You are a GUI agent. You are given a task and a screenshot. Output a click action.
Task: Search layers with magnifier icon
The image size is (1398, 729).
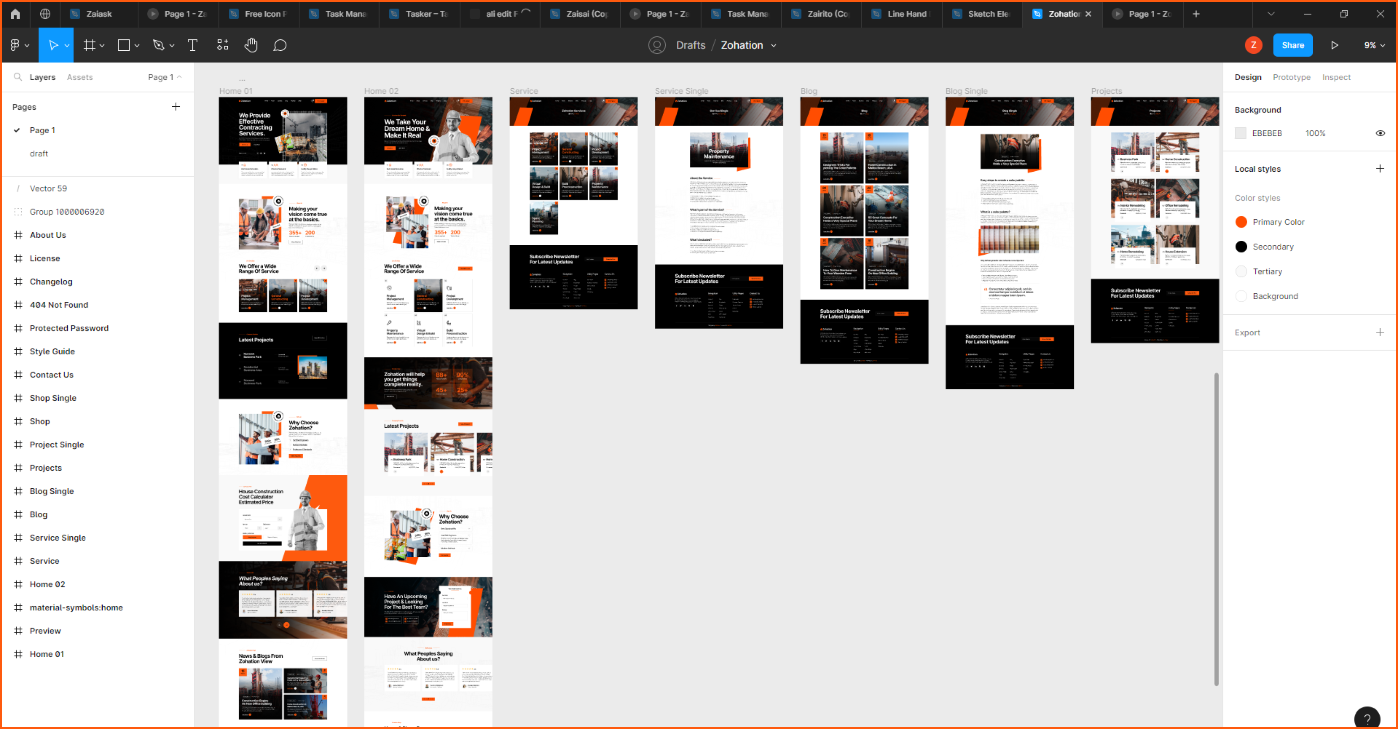click(x=18, y=77)
